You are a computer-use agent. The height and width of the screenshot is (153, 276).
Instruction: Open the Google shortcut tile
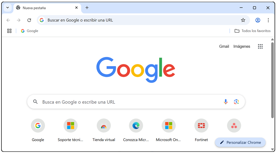(x=38, y=130)
